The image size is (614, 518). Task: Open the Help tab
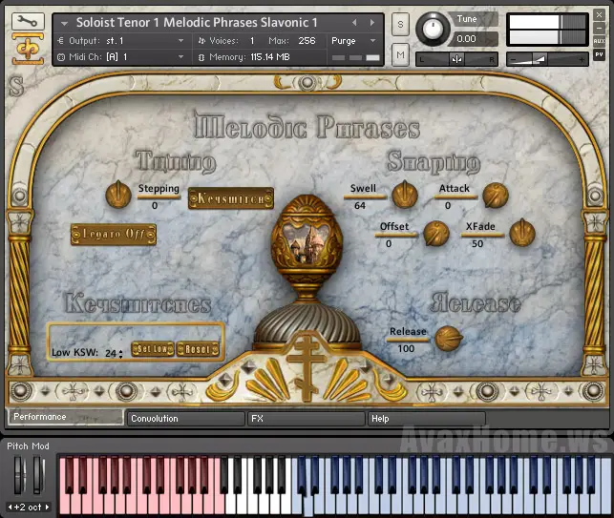click(x=427, y=419)
